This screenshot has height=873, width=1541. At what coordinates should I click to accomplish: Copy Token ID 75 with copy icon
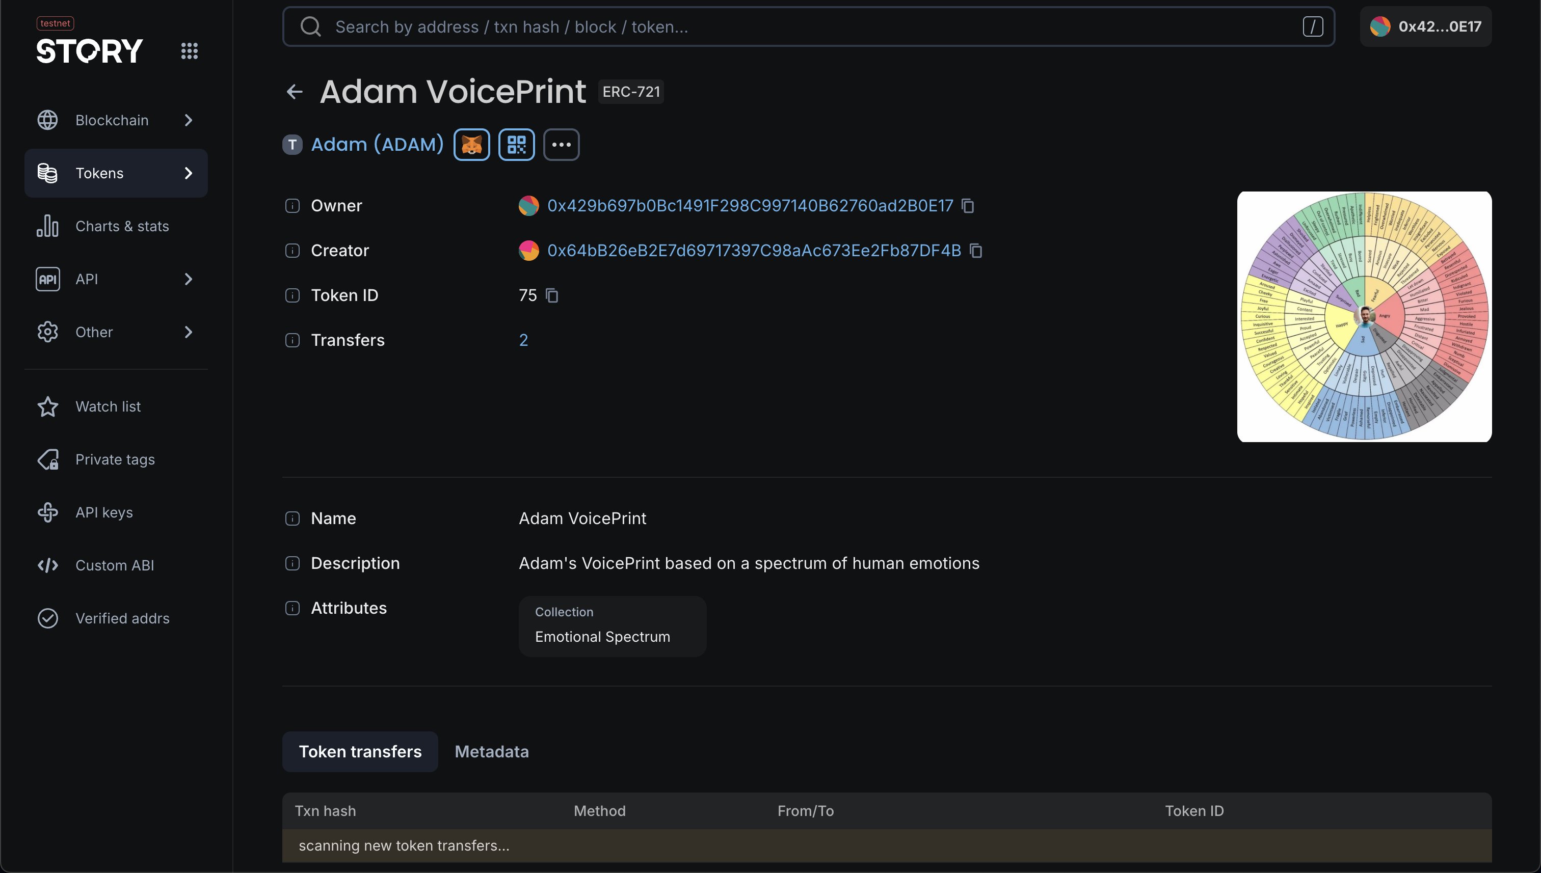coord(552,295)
